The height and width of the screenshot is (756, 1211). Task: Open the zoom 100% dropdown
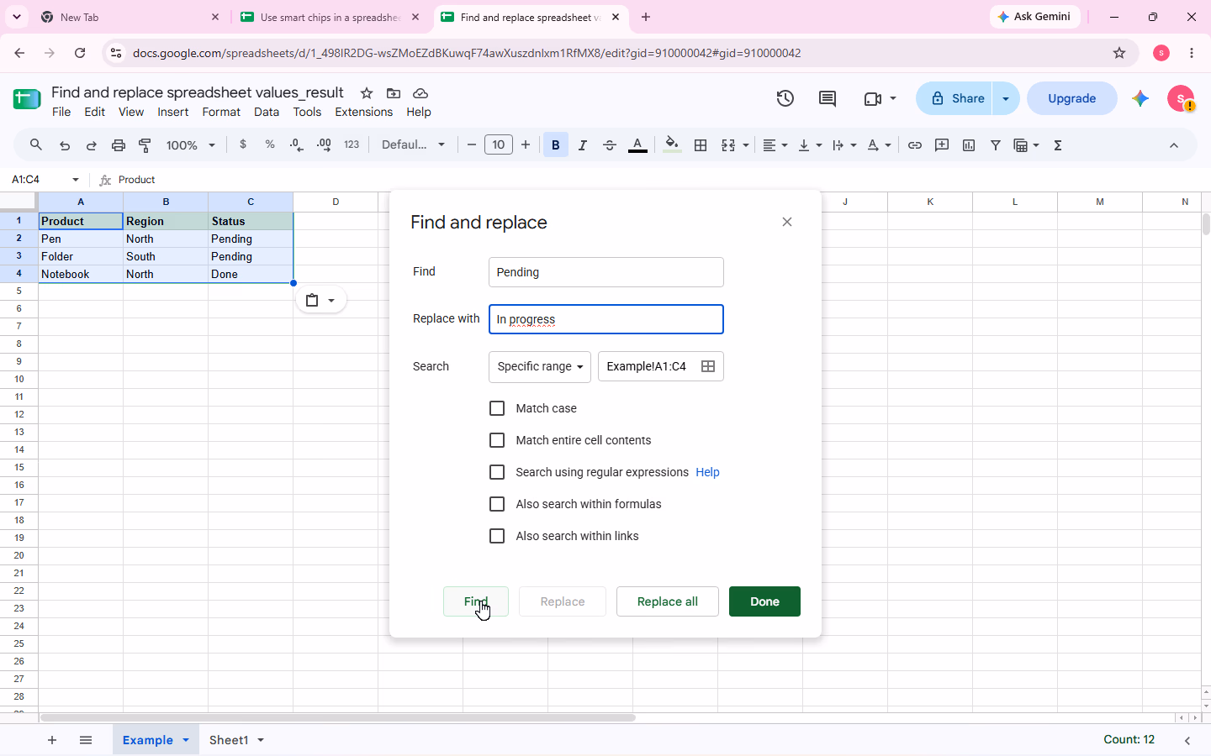point(191,145)
